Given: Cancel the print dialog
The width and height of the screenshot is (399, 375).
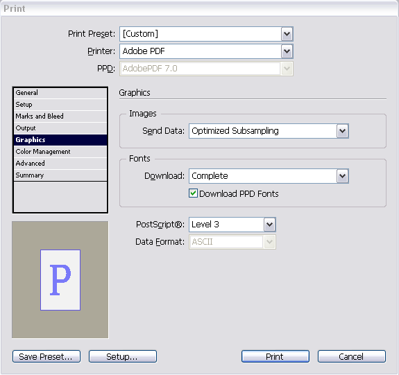Looking at the screenshot, I should 352,356.
